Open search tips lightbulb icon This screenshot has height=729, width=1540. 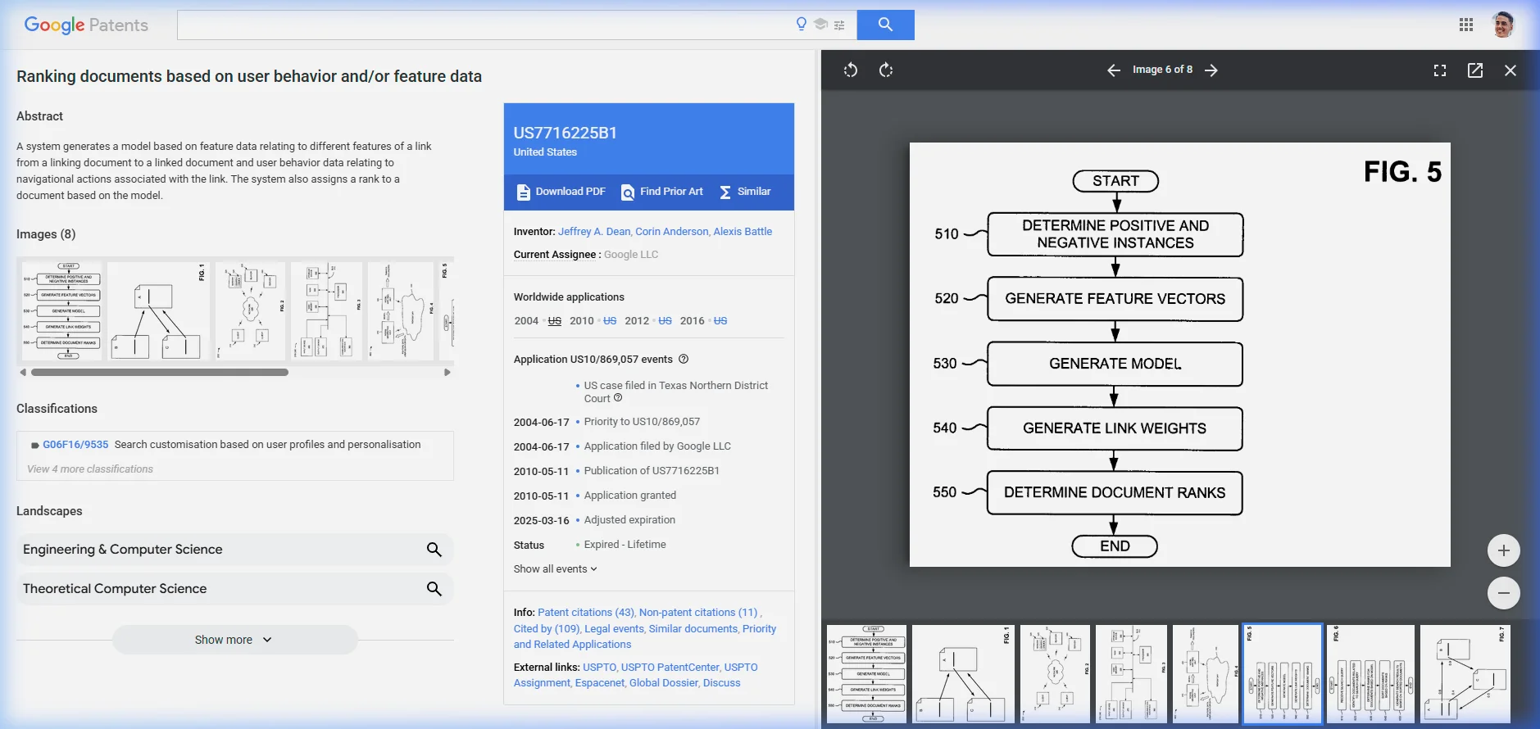point(802,24)
